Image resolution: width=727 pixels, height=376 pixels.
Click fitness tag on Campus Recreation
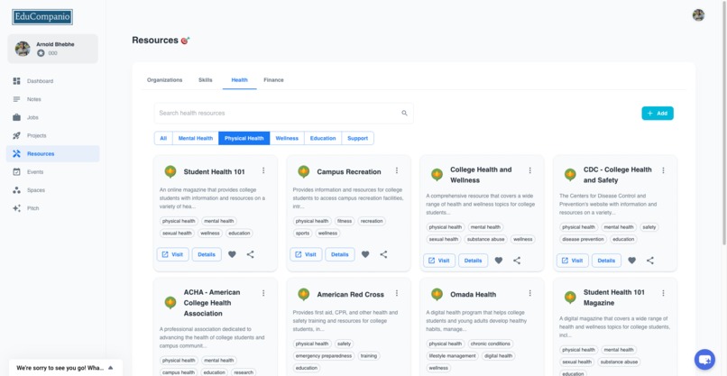[345, 221]
